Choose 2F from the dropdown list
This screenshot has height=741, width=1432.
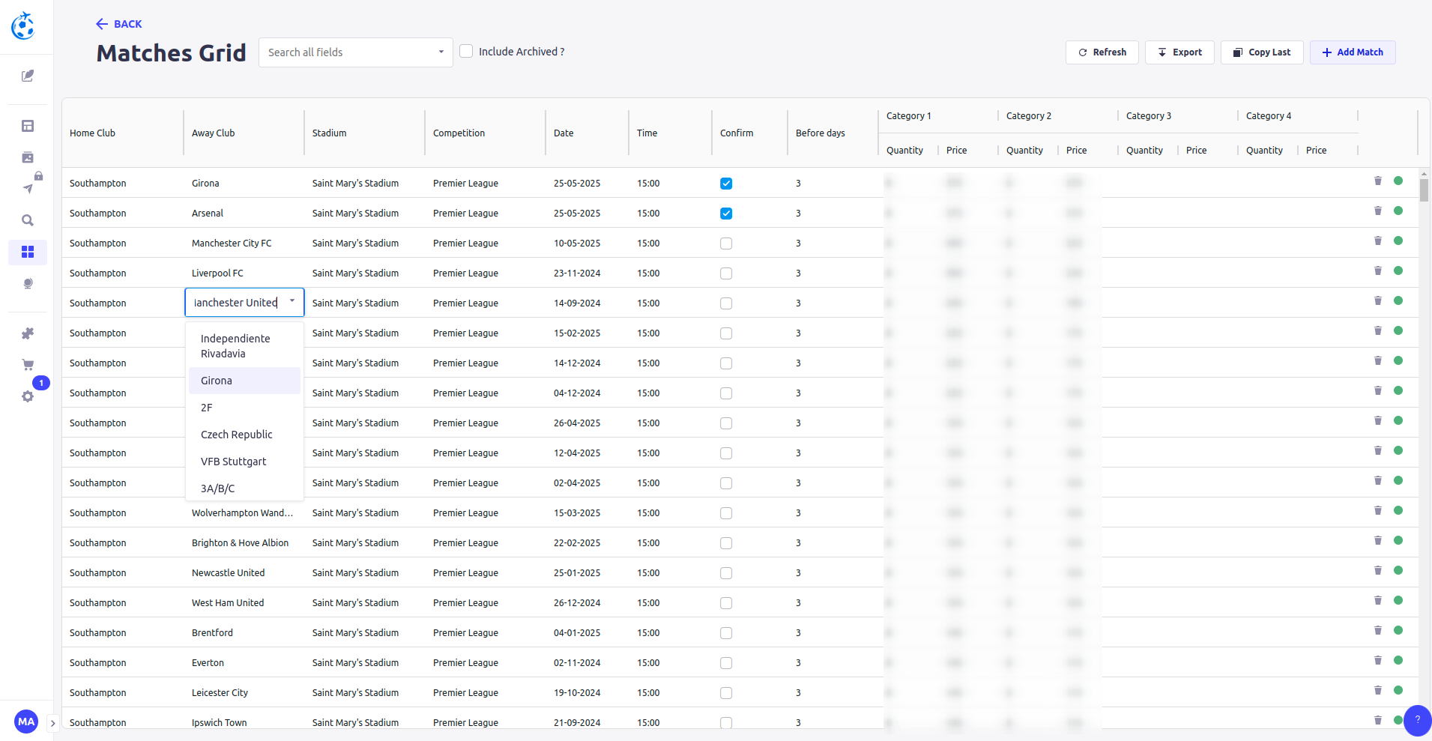pos(244,408)
